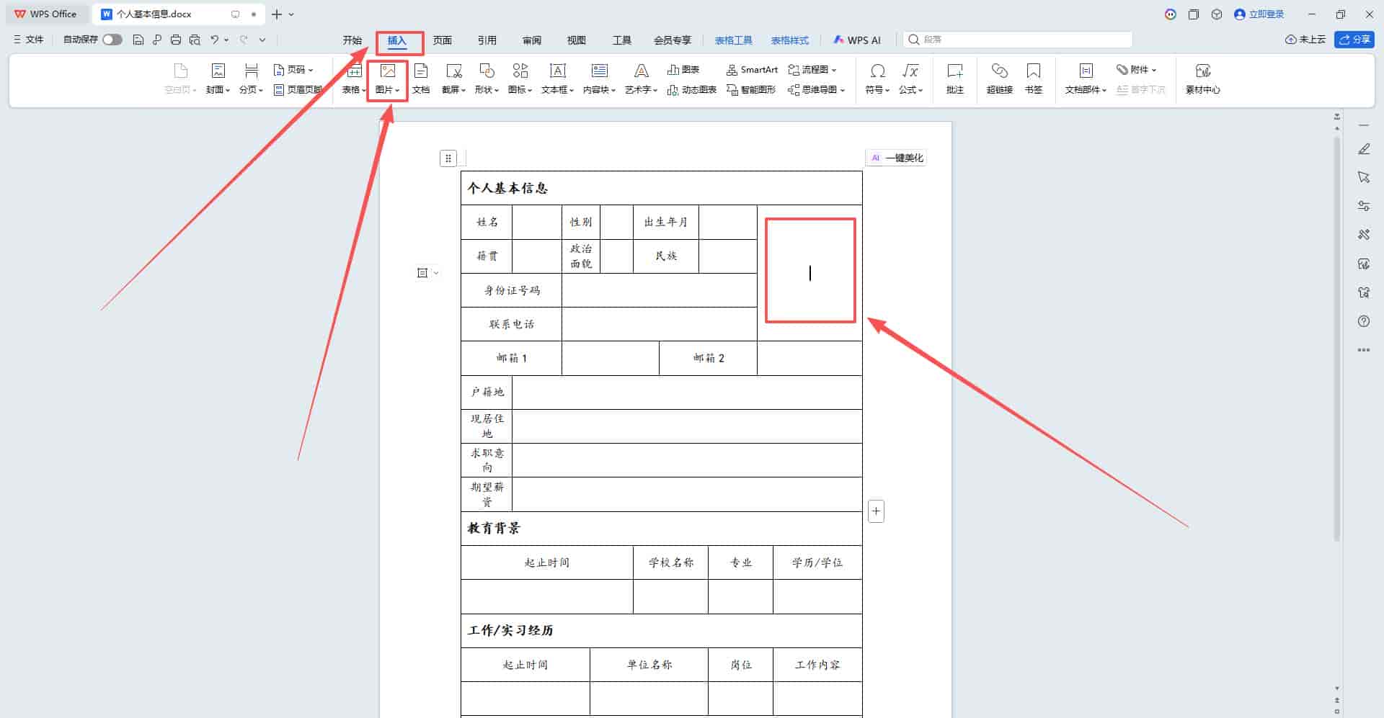This screenshot has width=1384, height=718.
Task: Click the command search input field
Action: pyautogui.click(x=1017, y=40)
